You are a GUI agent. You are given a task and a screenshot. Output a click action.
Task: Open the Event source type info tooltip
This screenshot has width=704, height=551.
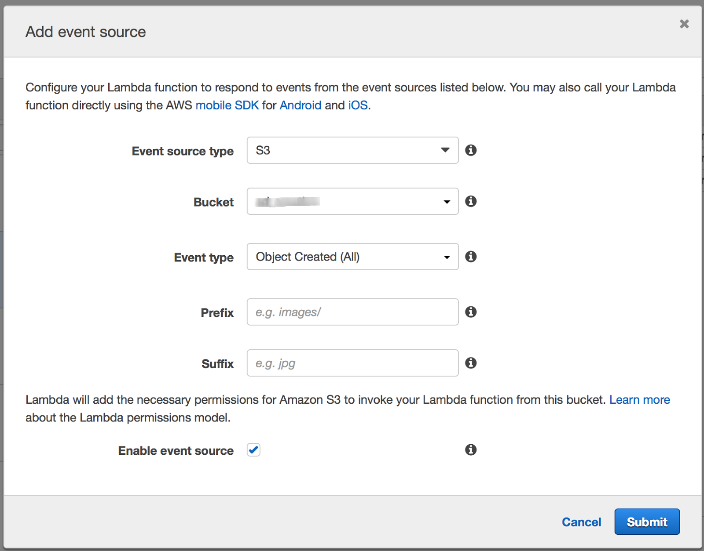click(x=470, y=150)
